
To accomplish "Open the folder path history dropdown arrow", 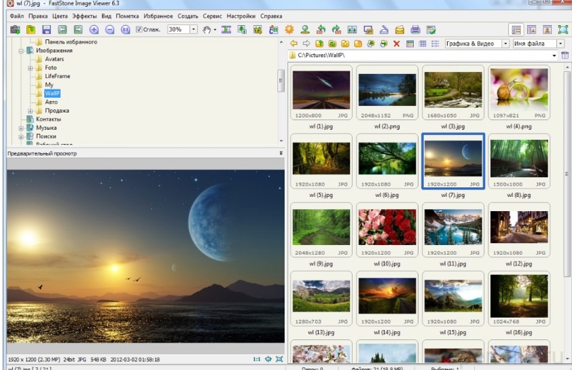I will point(554,56).
